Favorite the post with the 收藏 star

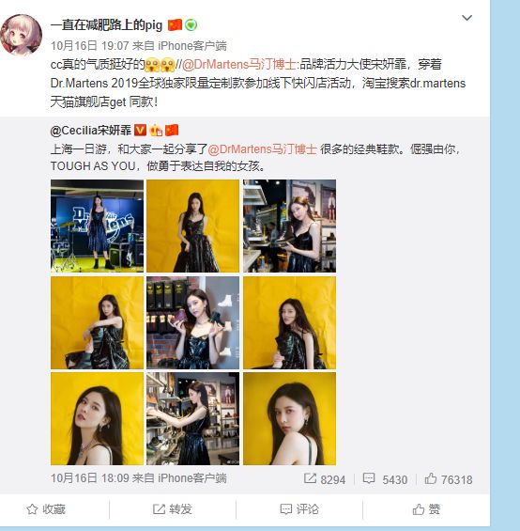[x=46, y=509]
